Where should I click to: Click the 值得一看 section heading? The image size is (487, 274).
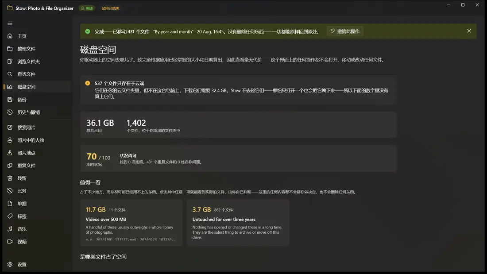tap(90, 182)
